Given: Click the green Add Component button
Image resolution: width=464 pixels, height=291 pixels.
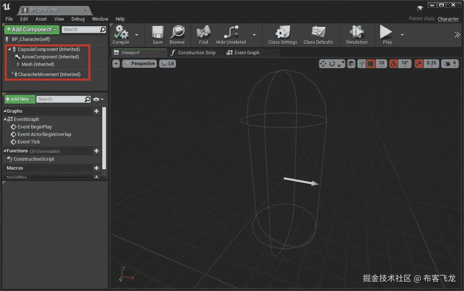Looking at the screenshot, I should click(x=32, y=30).
